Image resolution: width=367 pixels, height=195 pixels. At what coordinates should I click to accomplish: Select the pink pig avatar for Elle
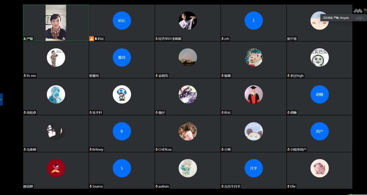[319, 168]
